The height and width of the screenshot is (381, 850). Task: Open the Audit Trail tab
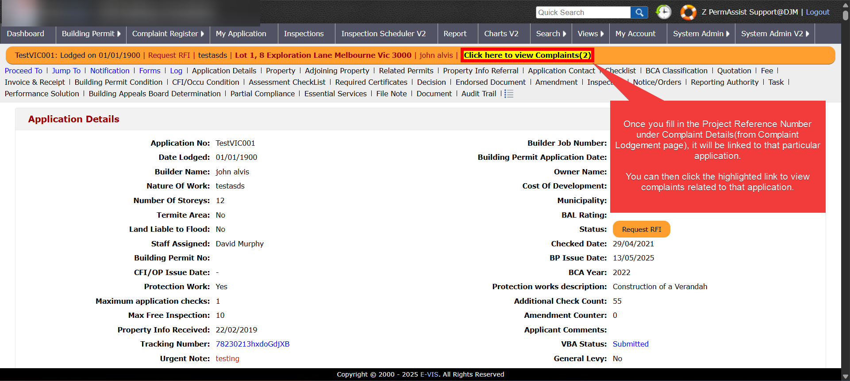478,94
